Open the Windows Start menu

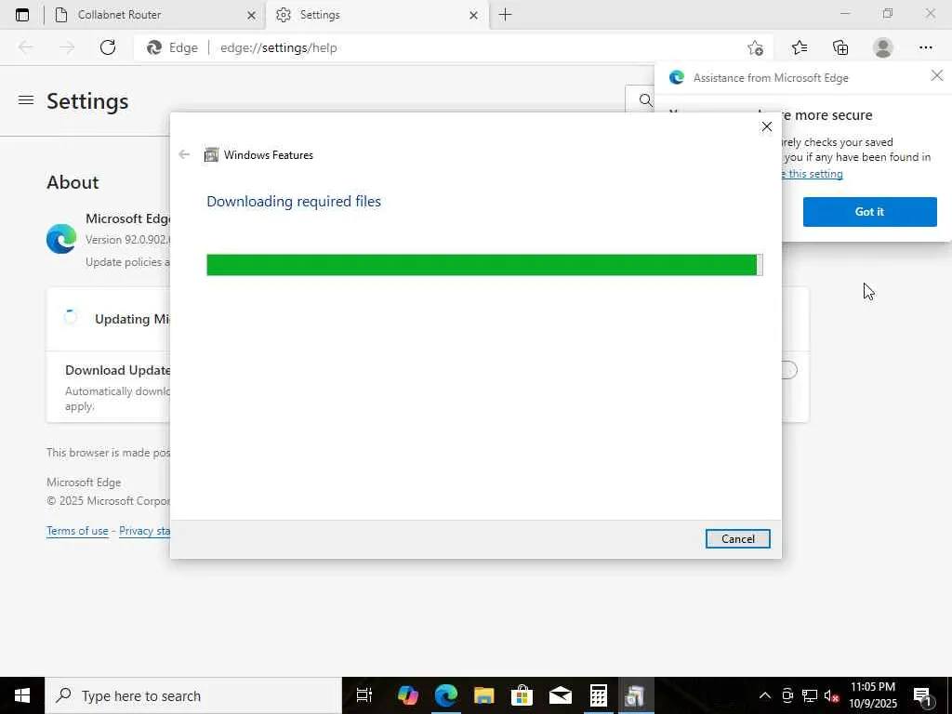[x=22, y=695]
